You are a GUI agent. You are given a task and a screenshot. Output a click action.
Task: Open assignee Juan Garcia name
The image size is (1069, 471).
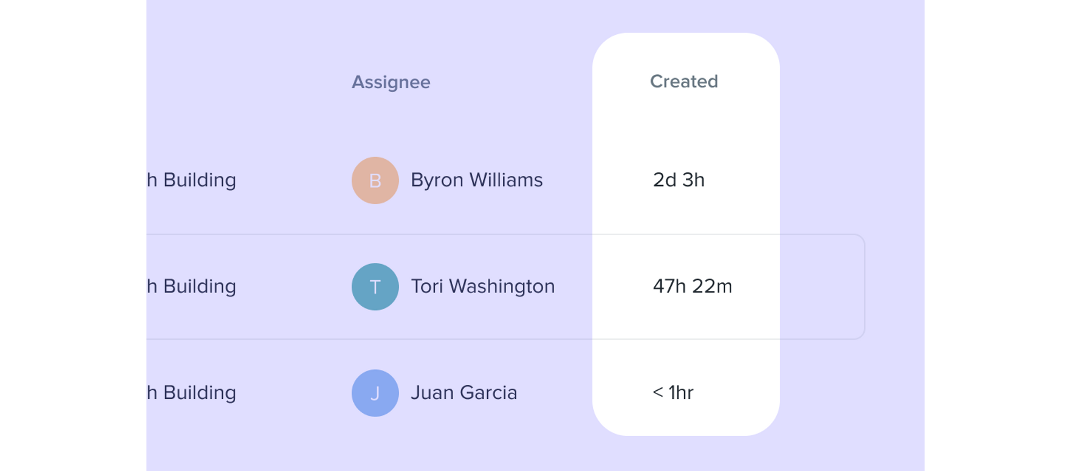tap(463, 393)
